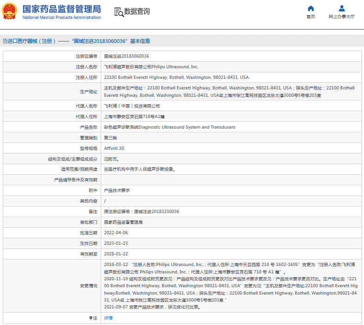Click the 生效日期 label cell
This screenshot has width=364, height=325.
(x=52, y=243)
